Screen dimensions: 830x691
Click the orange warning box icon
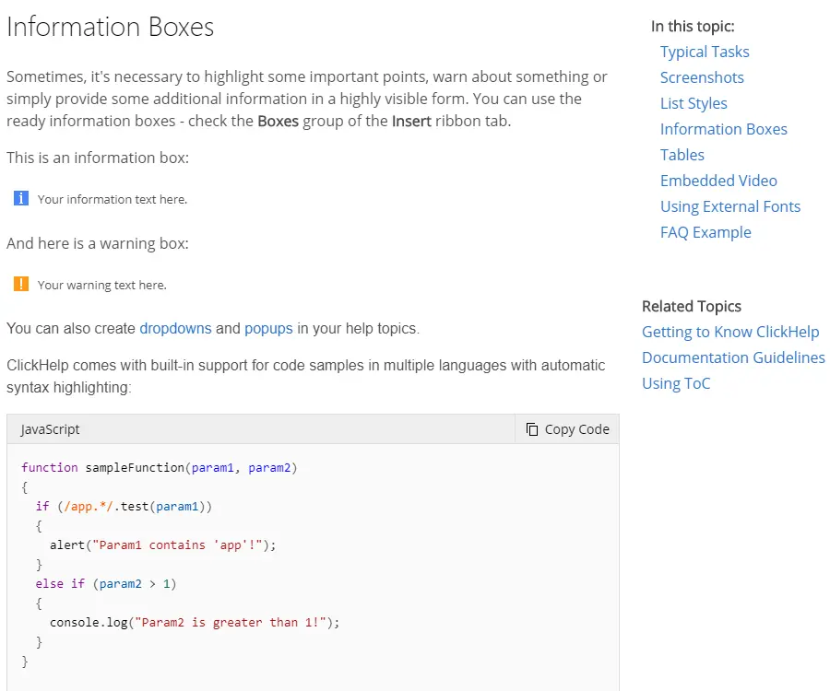22,284
